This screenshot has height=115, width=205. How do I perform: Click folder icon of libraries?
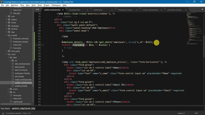9,29
